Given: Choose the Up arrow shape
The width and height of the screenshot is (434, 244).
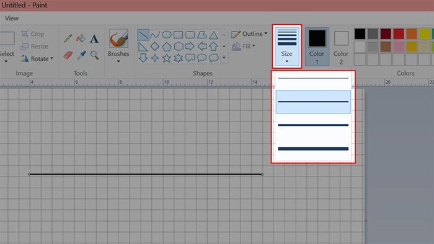Looking at the screenshot, I should click(213, 46).
